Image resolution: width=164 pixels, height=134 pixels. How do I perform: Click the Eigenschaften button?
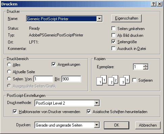click(127, 18)
